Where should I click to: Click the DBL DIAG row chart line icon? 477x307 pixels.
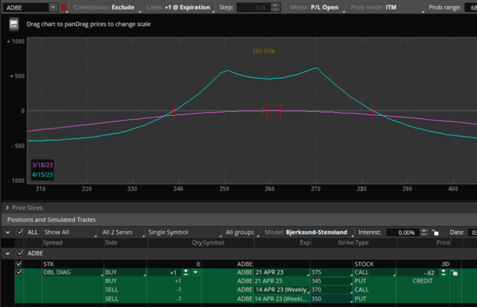click(x=33, y=272)
